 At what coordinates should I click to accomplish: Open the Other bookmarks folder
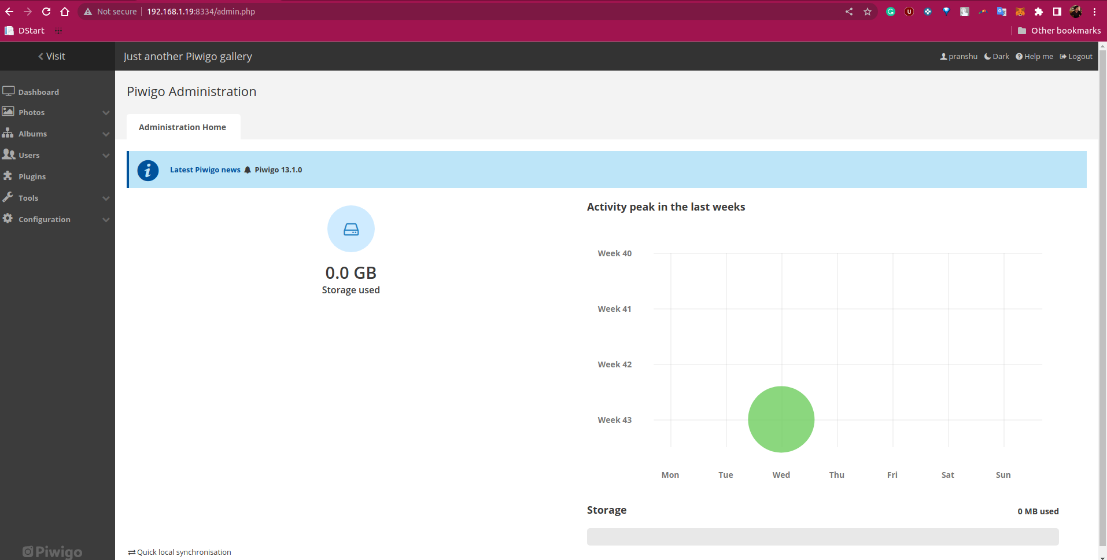[x=1059, y=31]
